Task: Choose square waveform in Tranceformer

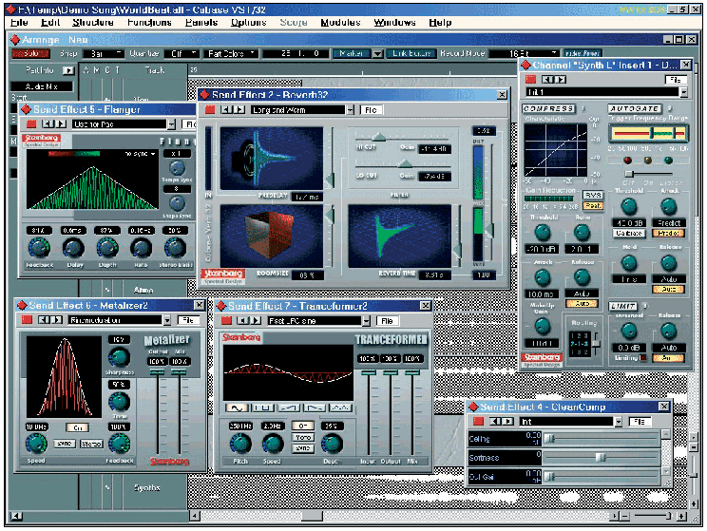Action: (262, 408)
